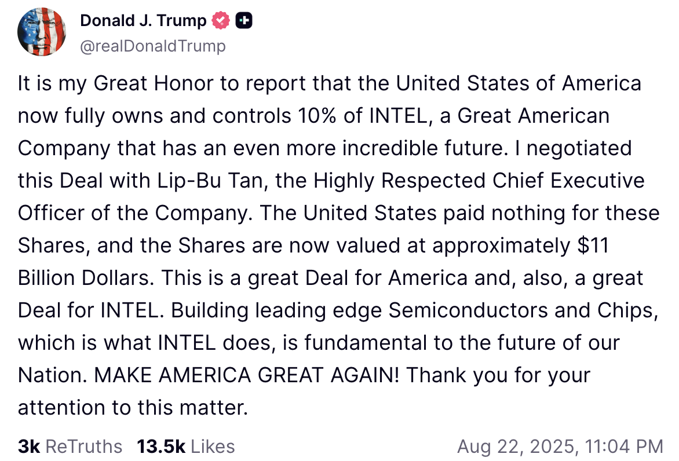Click the black plus badge icon
Image resolution: width=679 pixels, height=461 pixels.
244,20
